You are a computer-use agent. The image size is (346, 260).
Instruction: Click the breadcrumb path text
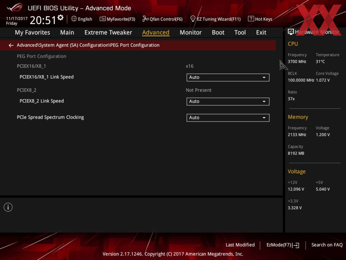[88, 45]
